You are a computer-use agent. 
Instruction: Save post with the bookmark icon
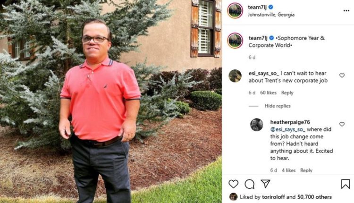point(346,184)
